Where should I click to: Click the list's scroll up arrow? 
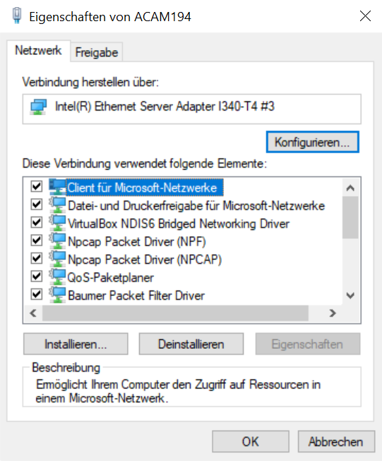pos(350,188)
